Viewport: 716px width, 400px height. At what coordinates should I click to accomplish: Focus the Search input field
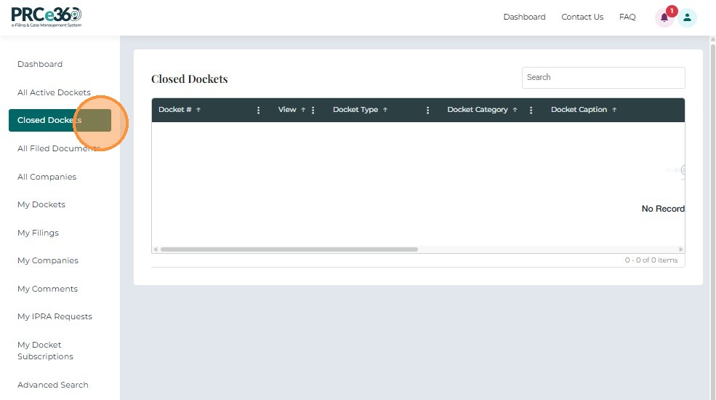coord(603,78)
